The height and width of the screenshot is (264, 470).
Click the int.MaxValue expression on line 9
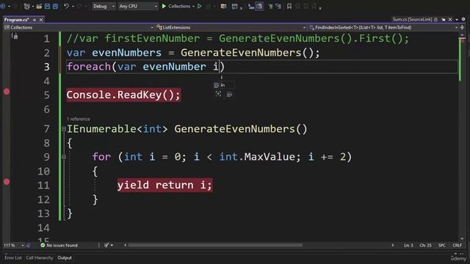point(257,157)
